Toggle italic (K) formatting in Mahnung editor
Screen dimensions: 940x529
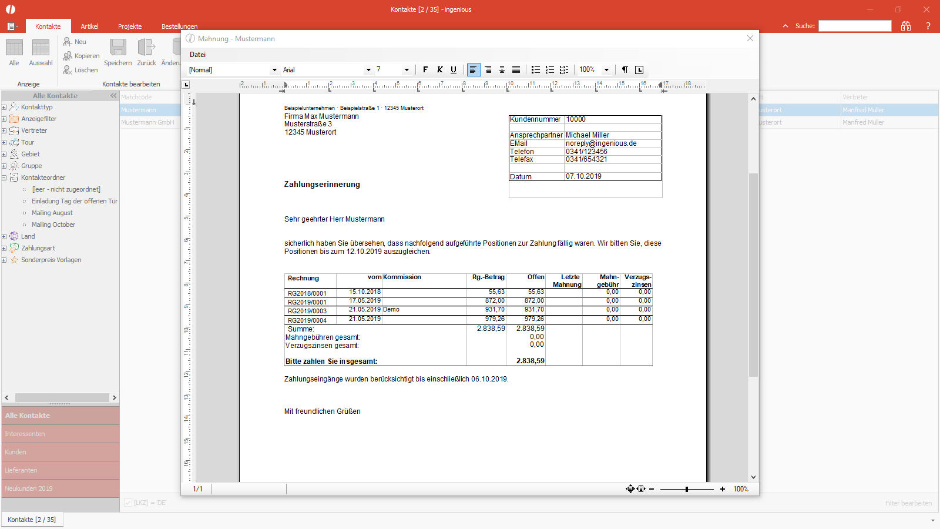tap(439, 70)
